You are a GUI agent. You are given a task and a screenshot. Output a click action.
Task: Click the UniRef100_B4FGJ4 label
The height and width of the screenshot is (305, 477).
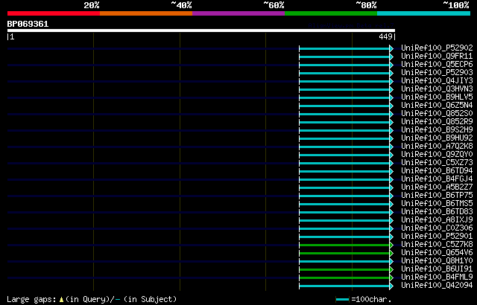437,179
